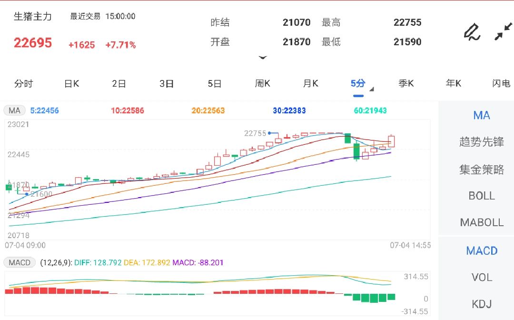Tap the DEA: 172.892 reading

[x=147, y=263]
